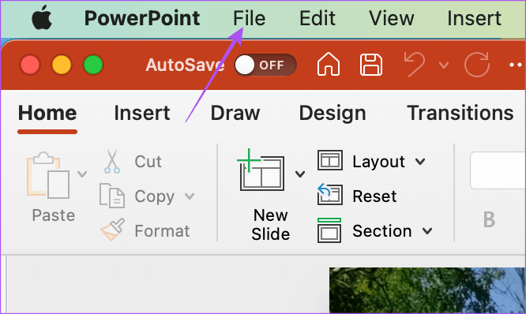Open the more options ellipsis in the title bar
This screenshot has height=314, width=526.
pyautogui.click(x=517, y=65)
